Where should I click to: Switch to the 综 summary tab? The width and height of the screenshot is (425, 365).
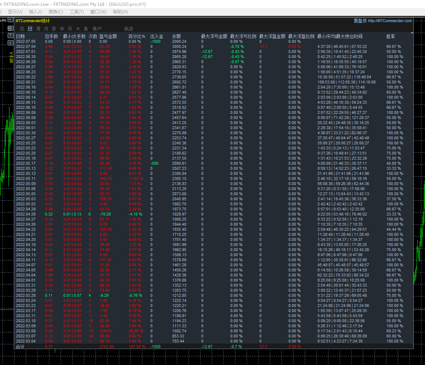point(22,29)
